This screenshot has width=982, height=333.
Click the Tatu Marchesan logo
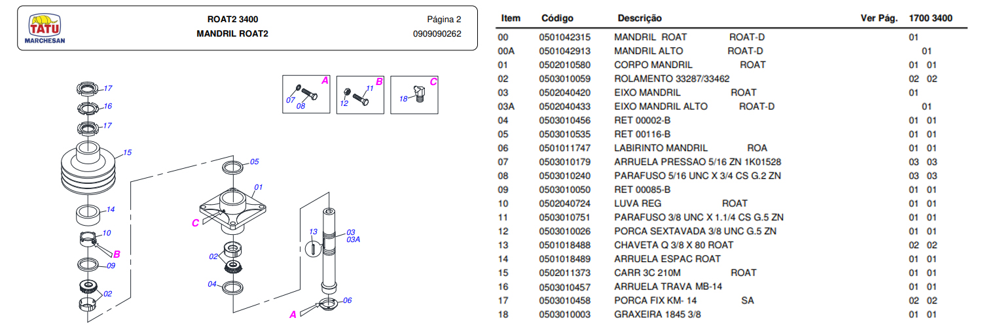click(x=45, y=29)
